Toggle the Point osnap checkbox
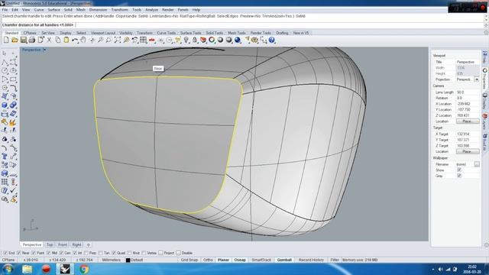Image resolution: width=489 pixels, height=275 pixels. (x=34, y=253)
